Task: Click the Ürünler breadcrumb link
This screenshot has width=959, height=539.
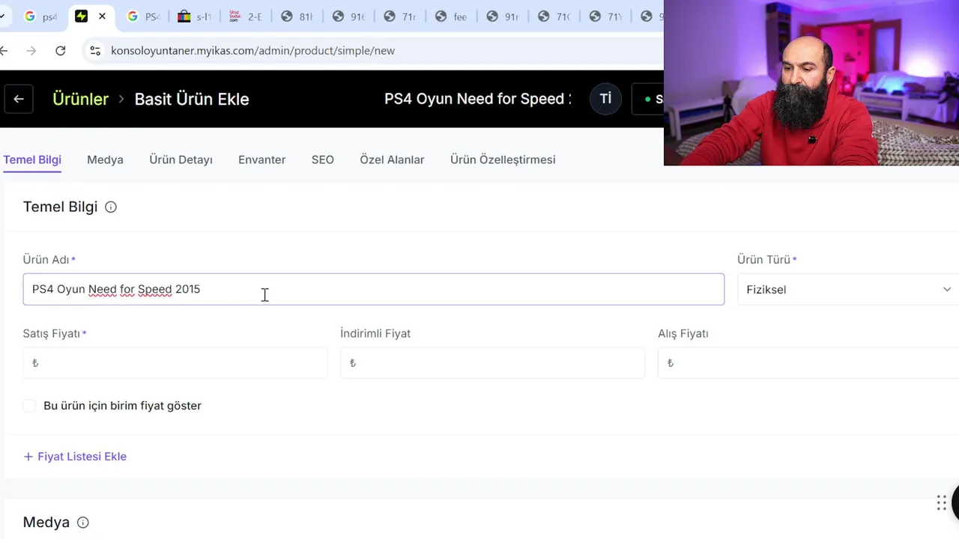Action: (x=80, y=99)
